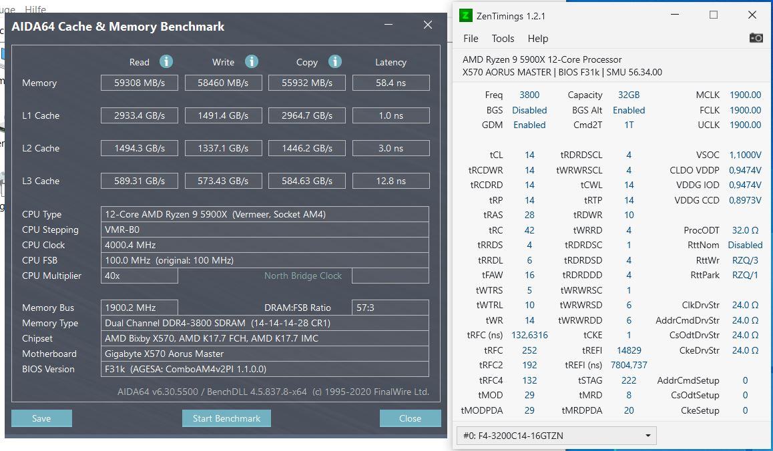
Task: Click the Close button in AIDA64
Action: tap(410, 418)
